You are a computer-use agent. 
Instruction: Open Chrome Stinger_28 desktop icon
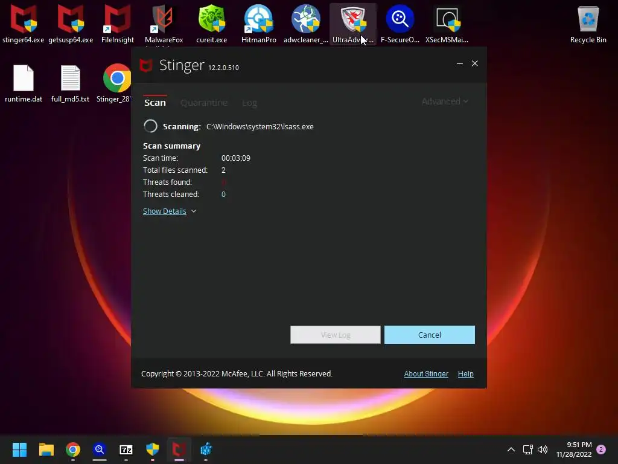click(x=115, y=83)
